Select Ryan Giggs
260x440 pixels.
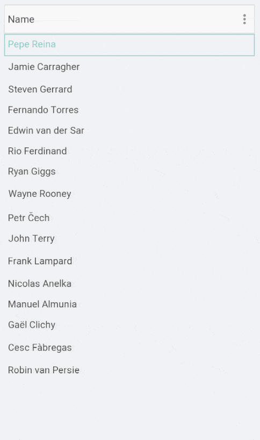pos(129,172)
